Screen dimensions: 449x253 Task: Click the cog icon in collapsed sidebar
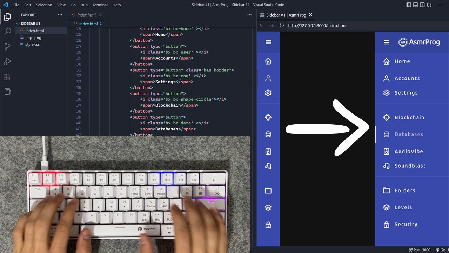268,93
